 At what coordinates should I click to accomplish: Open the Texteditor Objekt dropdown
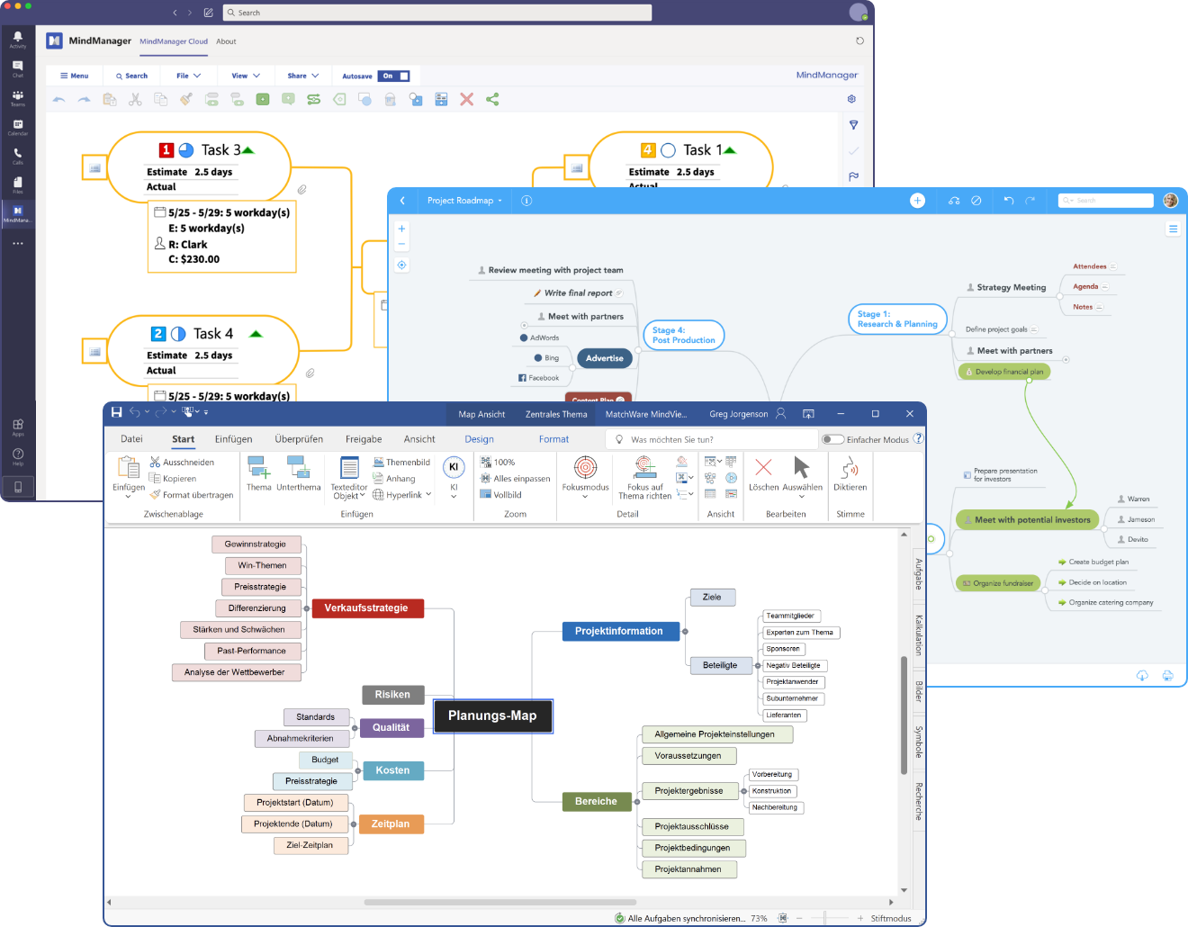(x=363, y=496)
